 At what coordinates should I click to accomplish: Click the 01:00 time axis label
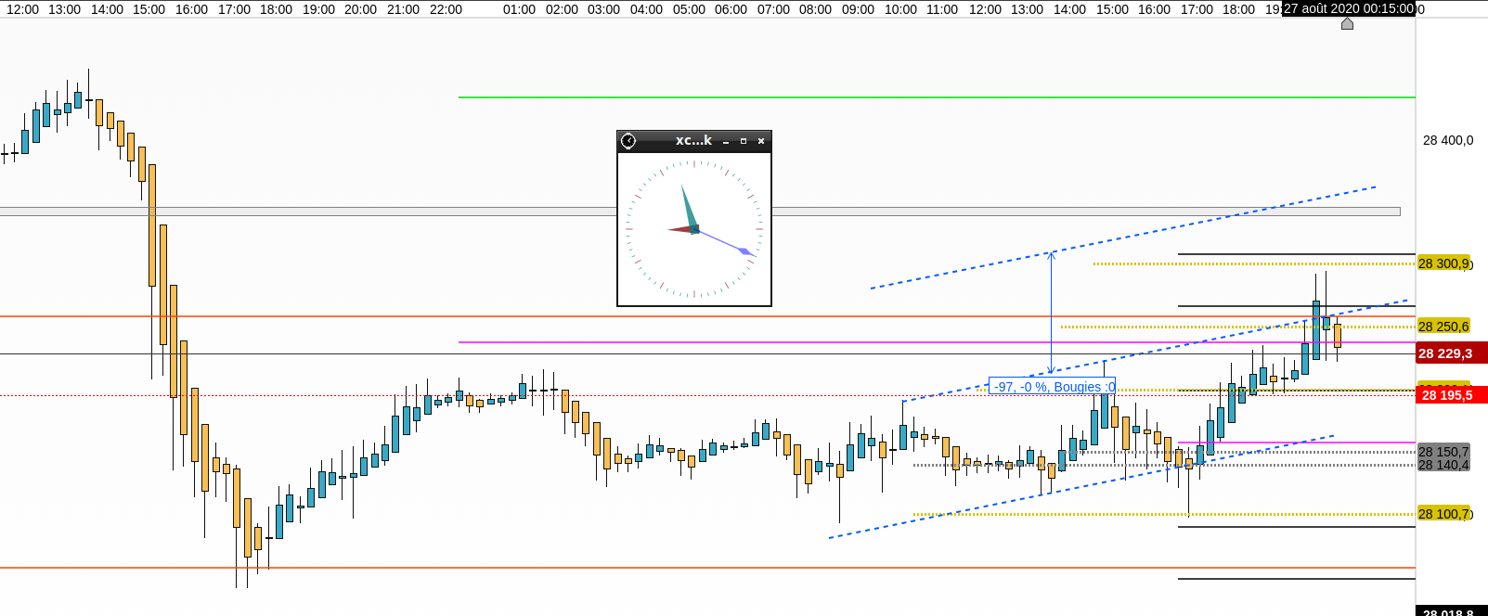tap(519, 9)
